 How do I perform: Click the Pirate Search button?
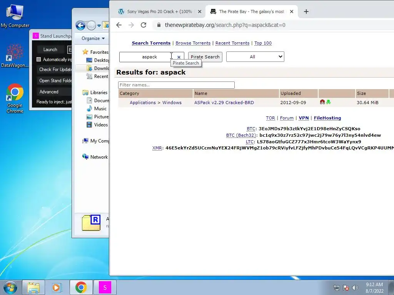(205, 57)
